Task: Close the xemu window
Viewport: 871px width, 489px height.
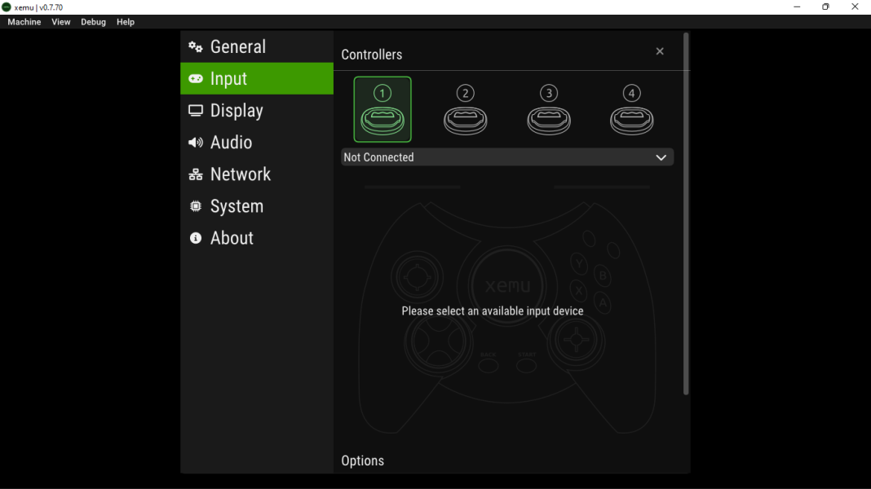Action: pos(855,7)
